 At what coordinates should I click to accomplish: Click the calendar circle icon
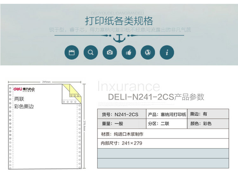(x=72, y=52)
